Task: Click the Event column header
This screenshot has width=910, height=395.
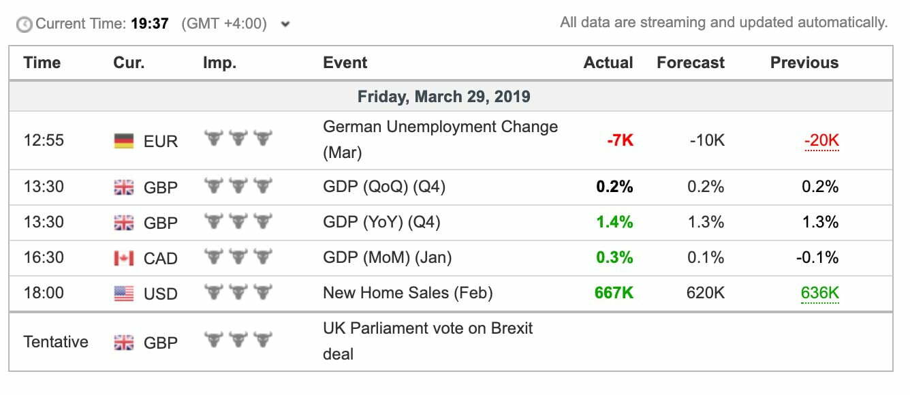Action: (345, 63)
